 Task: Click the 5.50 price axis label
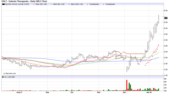pyautogui.click(x=166, y=22)
